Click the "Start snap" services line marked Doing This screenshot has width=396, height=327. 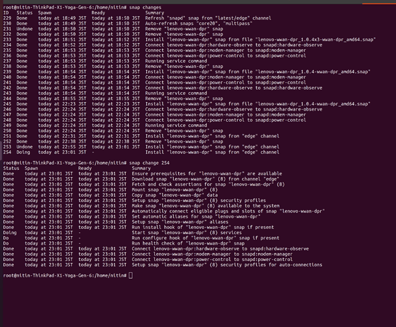pos(190,232)
